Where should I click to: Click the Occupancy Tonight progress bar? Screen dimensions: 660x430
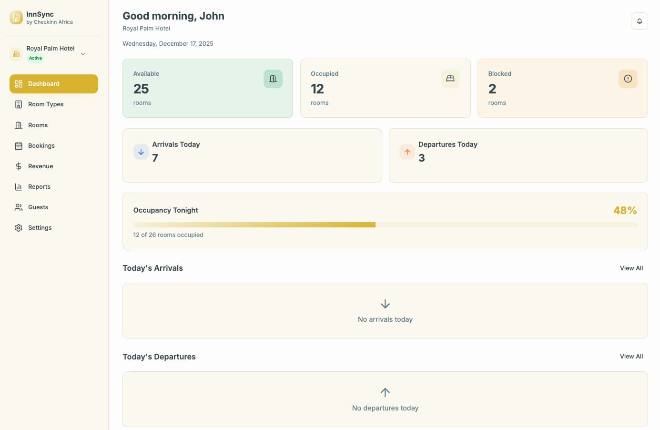(x=385, y=225)
